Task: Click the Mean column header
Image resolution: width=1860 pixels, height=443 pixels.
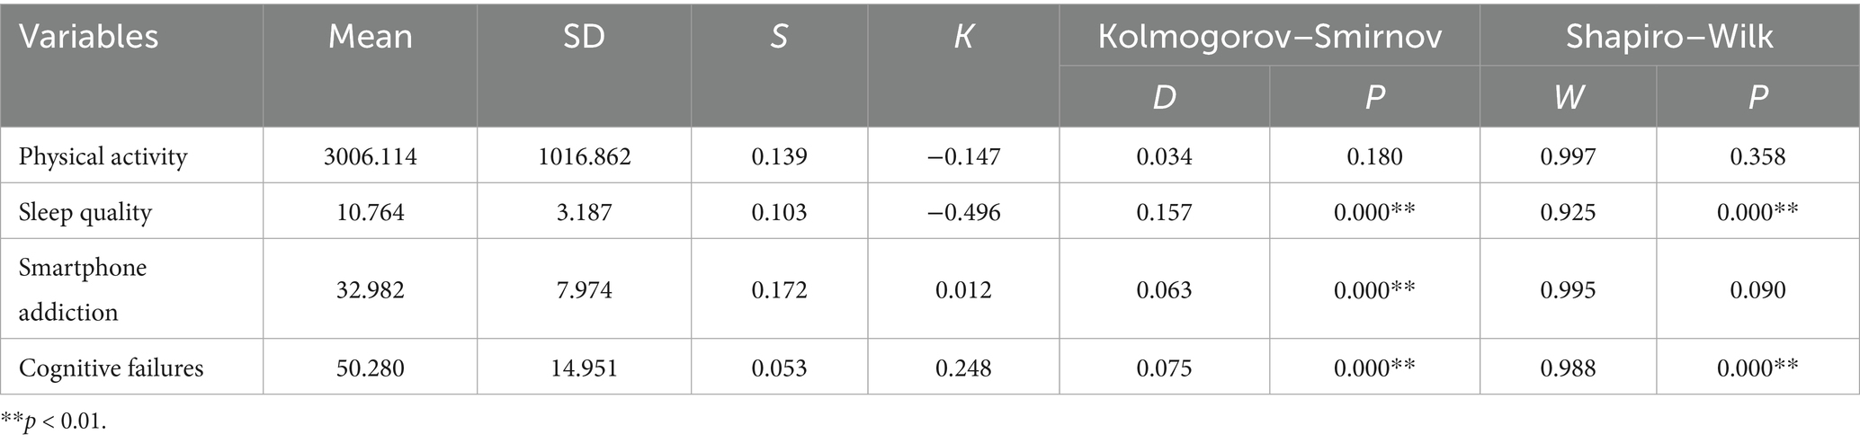Action: (370, 37)
